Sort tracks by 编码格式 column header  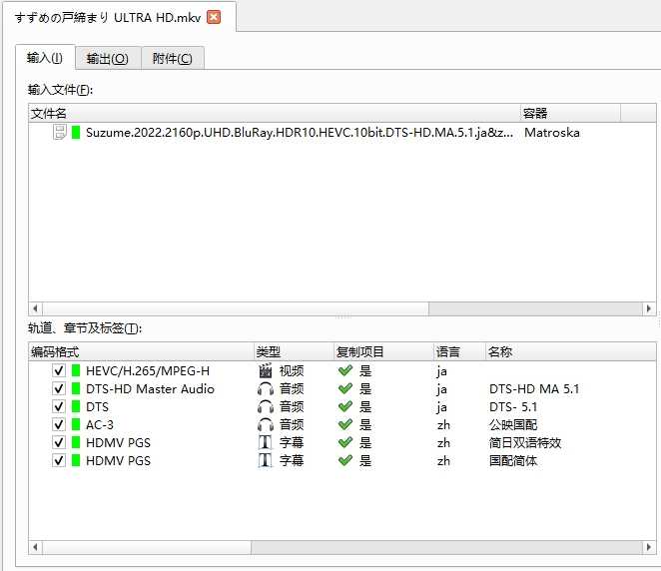pos(142,351)
